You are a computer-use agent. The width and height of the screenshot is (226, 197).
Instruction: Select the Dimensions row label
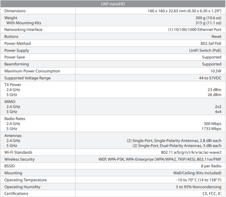[x=15, y=11]
